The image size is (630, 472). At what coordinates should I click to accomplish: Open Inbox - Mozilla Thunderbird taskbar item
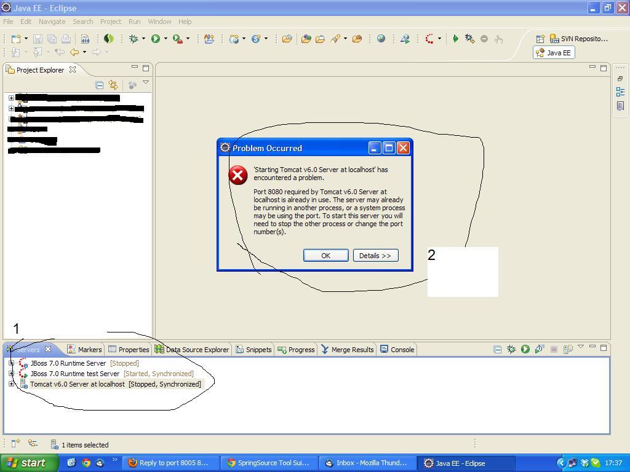click(367, 463)
